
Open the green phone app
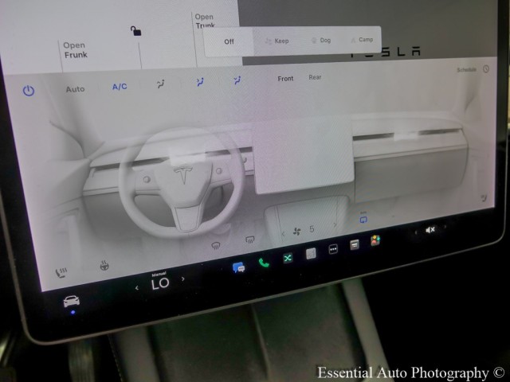tap(264, 263)
